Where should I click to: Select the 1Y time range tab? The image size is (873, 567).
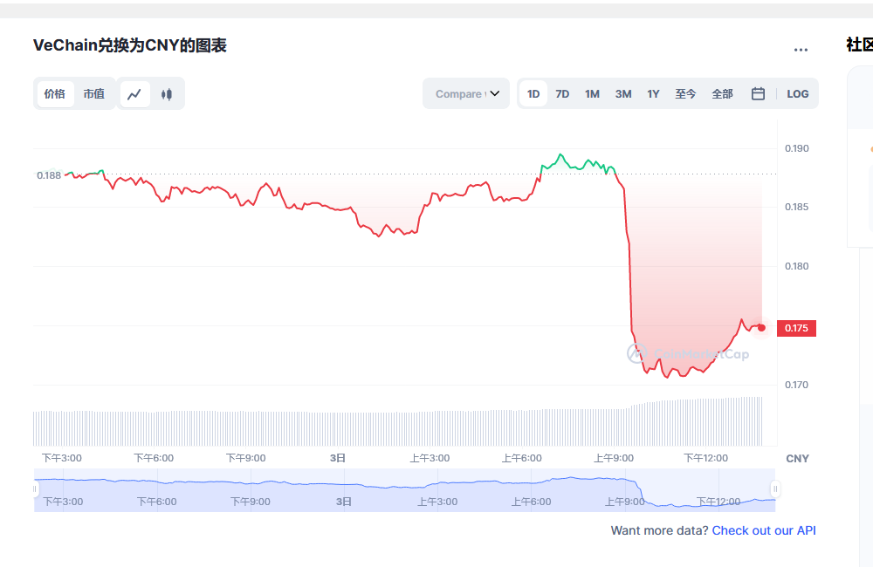[x=653, y=94]
